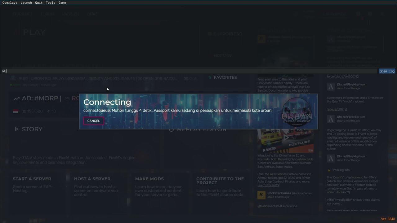Open the Game menu
The width and height of the screenshot is (397, 223).
[62, 2]
